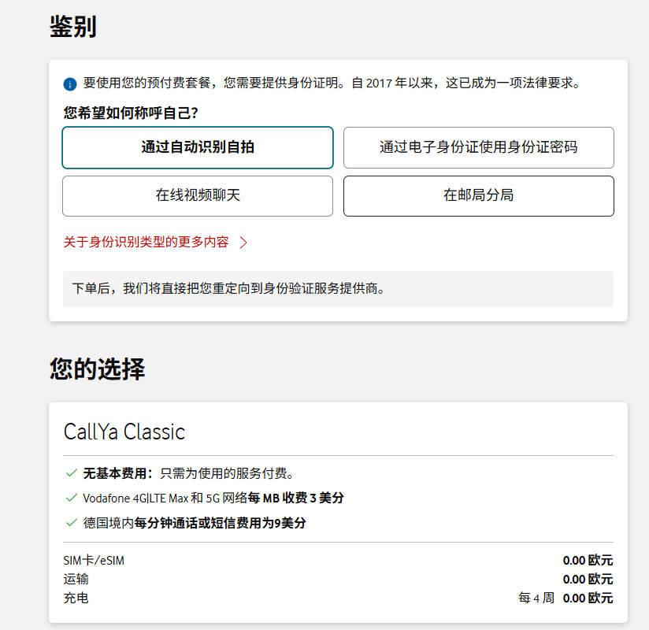This screenshot has height=630, width=649.
Task: Click the checkmark icon beside 德国境内
Action: [x=72, y=522]
